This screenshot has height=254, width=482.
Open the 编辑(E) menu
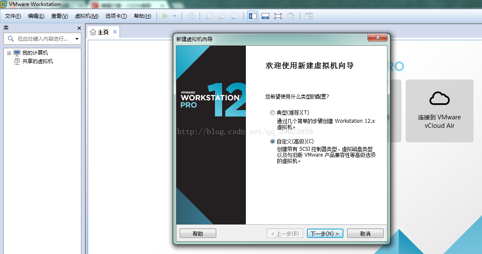pos(36,16)
